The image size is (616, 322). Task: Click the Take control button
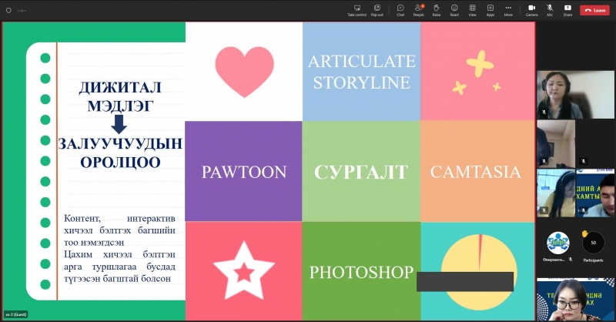point(357,9)
